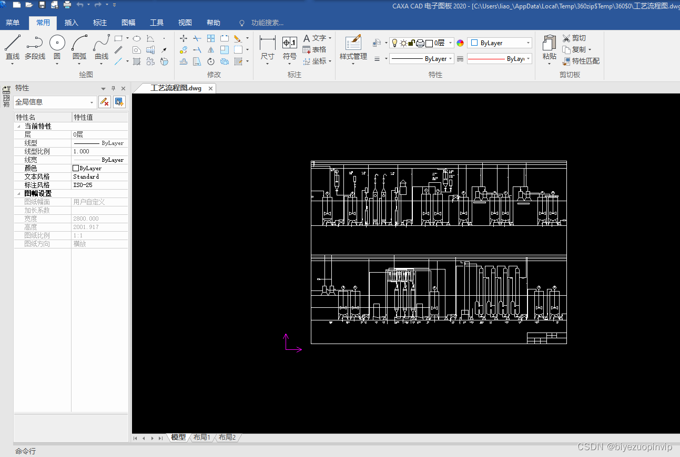Toggle the layer print printer icon

coord(420,43)
